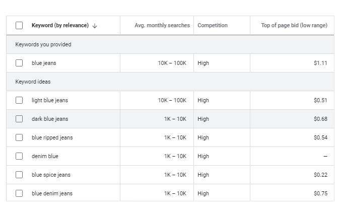
Task: Check the 'blue denim jeans' checkbox
Action: click(19, 193)
